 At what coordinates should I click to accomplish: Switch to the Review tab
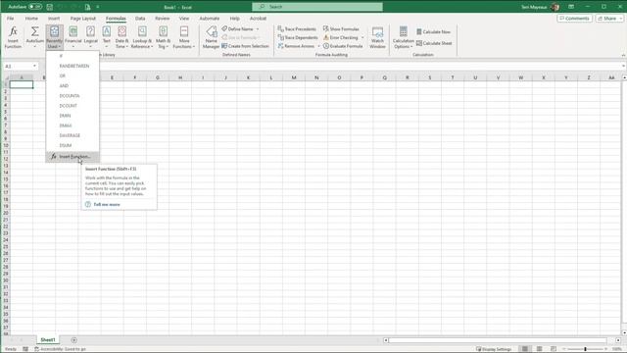[x=162, y=19]
